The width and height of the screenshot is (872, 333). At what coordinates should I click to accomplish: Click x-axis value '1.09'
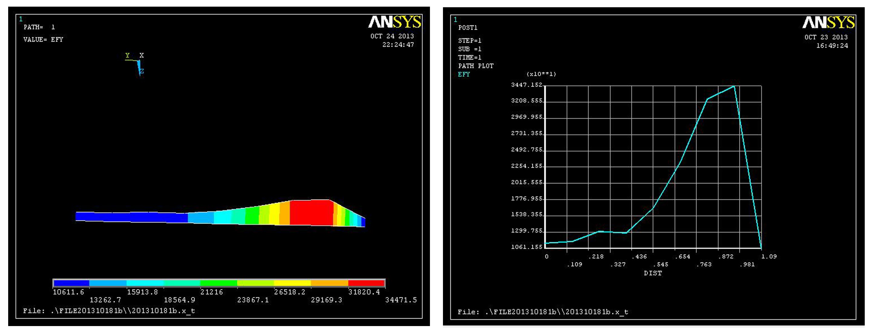point(769,257)
